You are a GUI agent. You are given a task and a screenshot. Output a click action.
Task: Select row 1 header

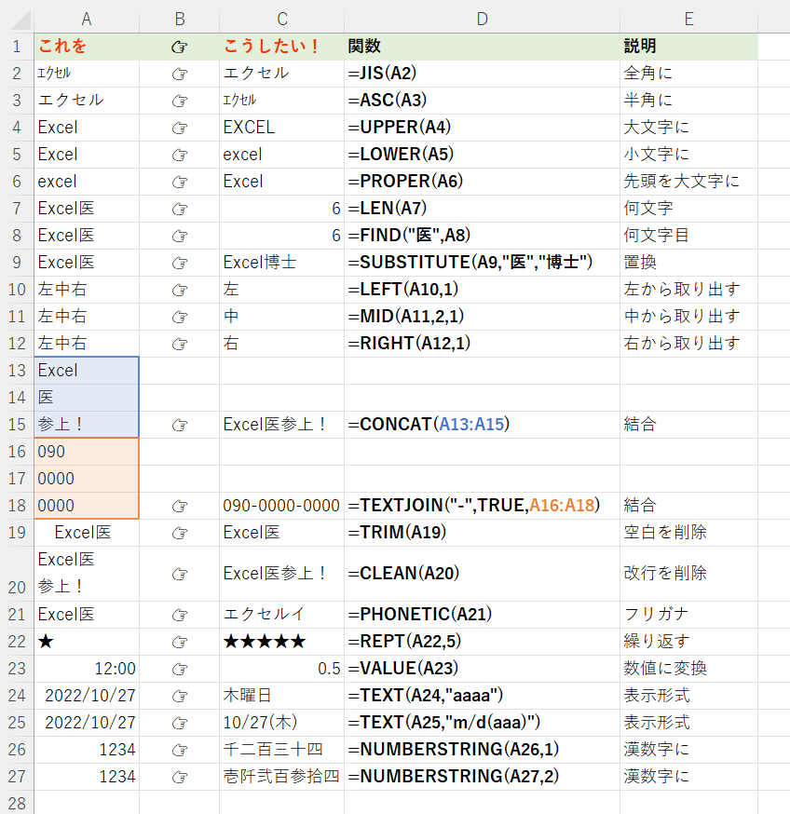[17, 47]
